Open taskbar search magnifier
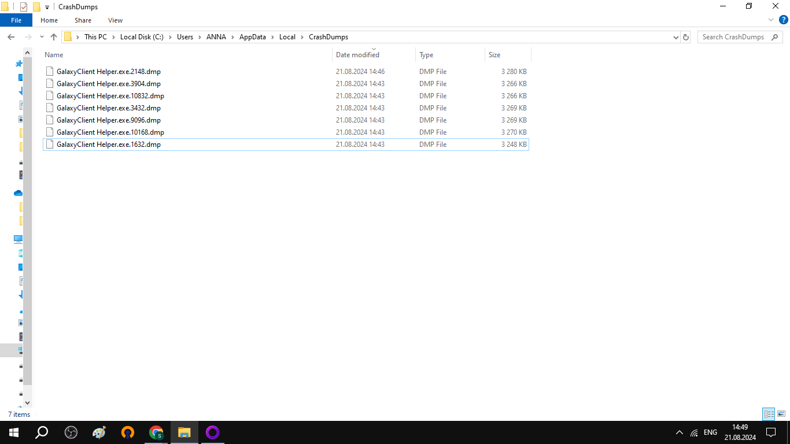Viewport: 790px width, 444px height. (x=42, y=432)
